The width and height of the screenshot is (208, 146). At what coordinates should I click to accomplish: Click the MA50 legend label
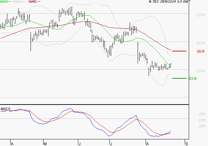click(33, 2)
